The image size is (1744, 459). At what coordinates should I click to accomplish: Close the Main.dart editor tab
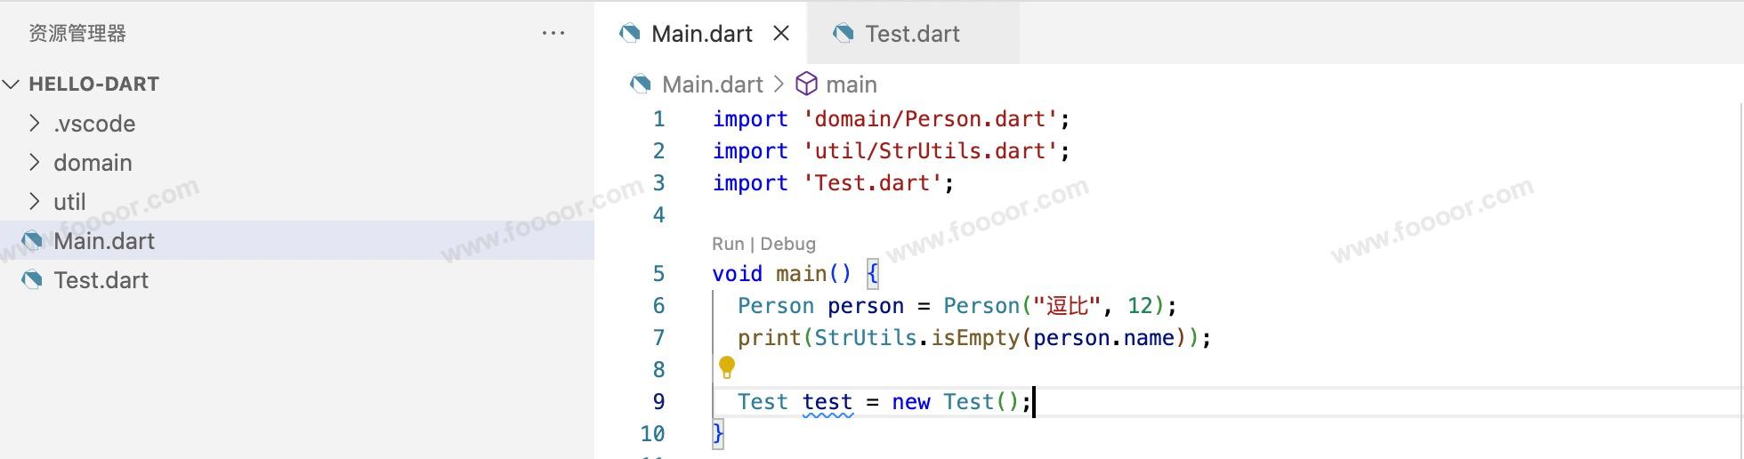coord(781,34)
